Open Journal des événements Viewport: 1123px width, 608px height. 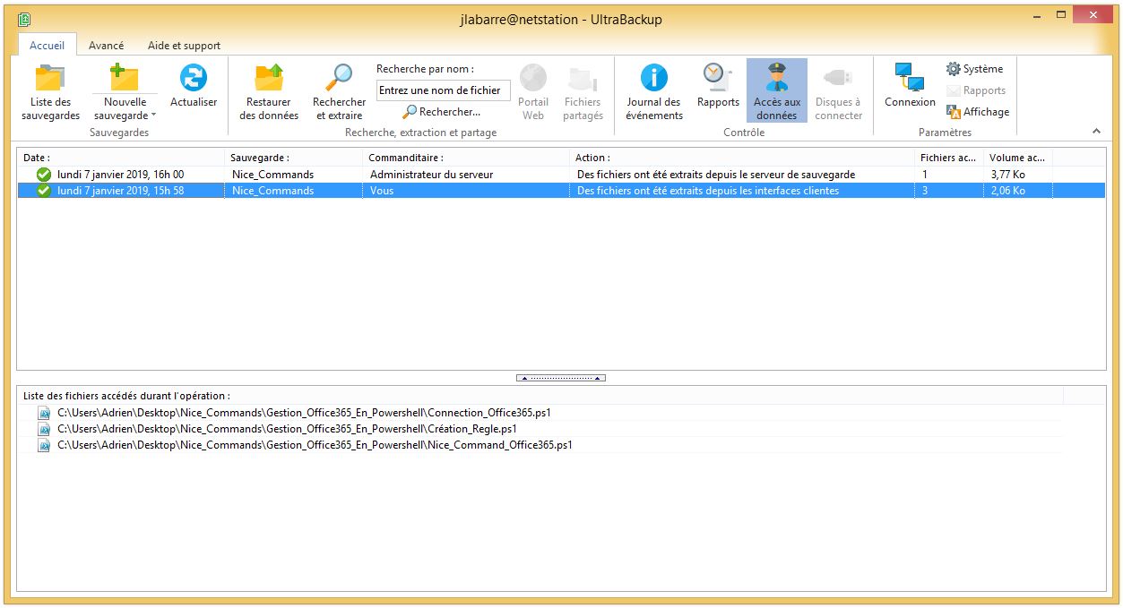[x=653, y=80]
